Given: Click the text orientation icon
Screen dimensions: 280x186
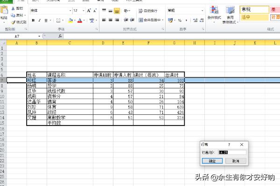Looking at the screenshot, I should click(x=126, y=11).
